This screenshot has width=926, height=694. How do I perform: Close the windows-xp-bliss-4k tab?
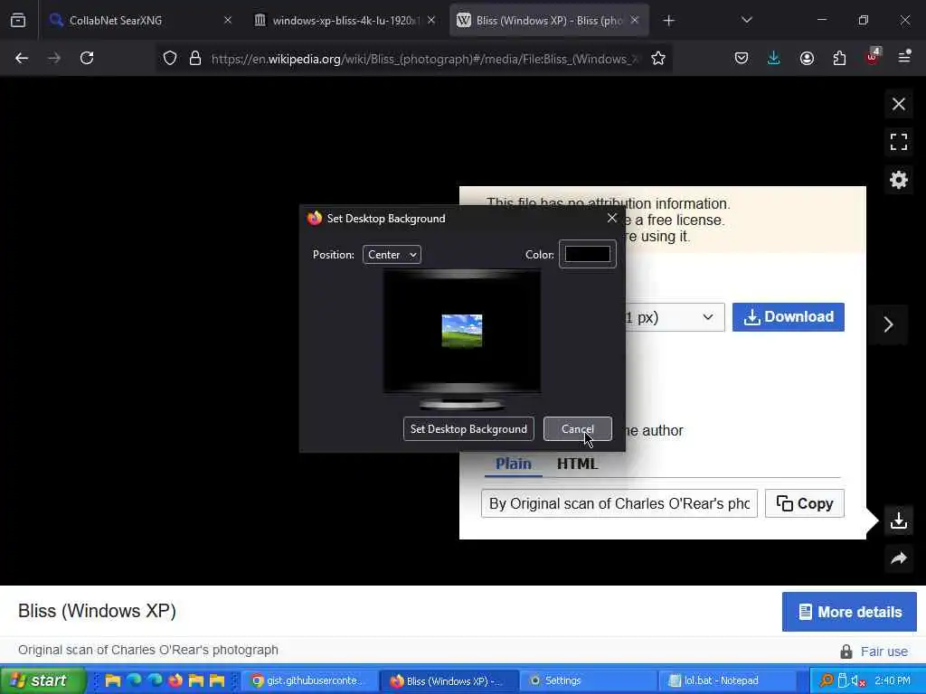click(431, 20)
